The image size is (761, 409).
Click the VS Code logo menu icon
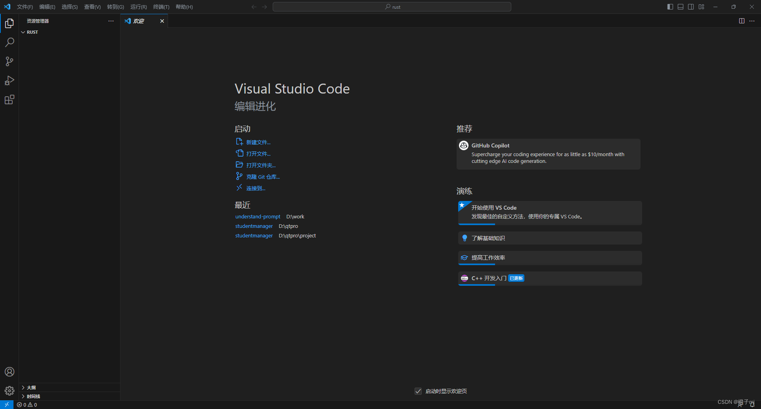pos(7,7)
